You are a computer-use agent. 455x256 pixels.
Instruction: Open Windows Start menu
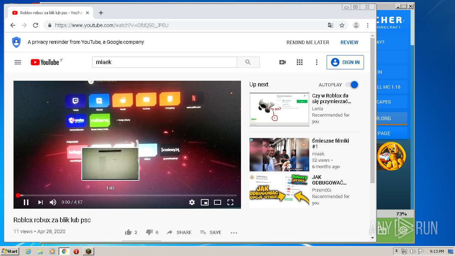click(x=10, y=251)
